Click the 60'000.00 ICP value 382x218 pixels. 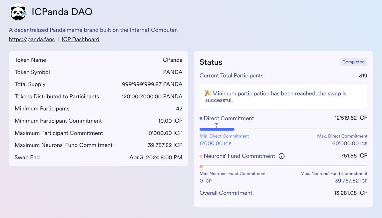click(350, 144)
